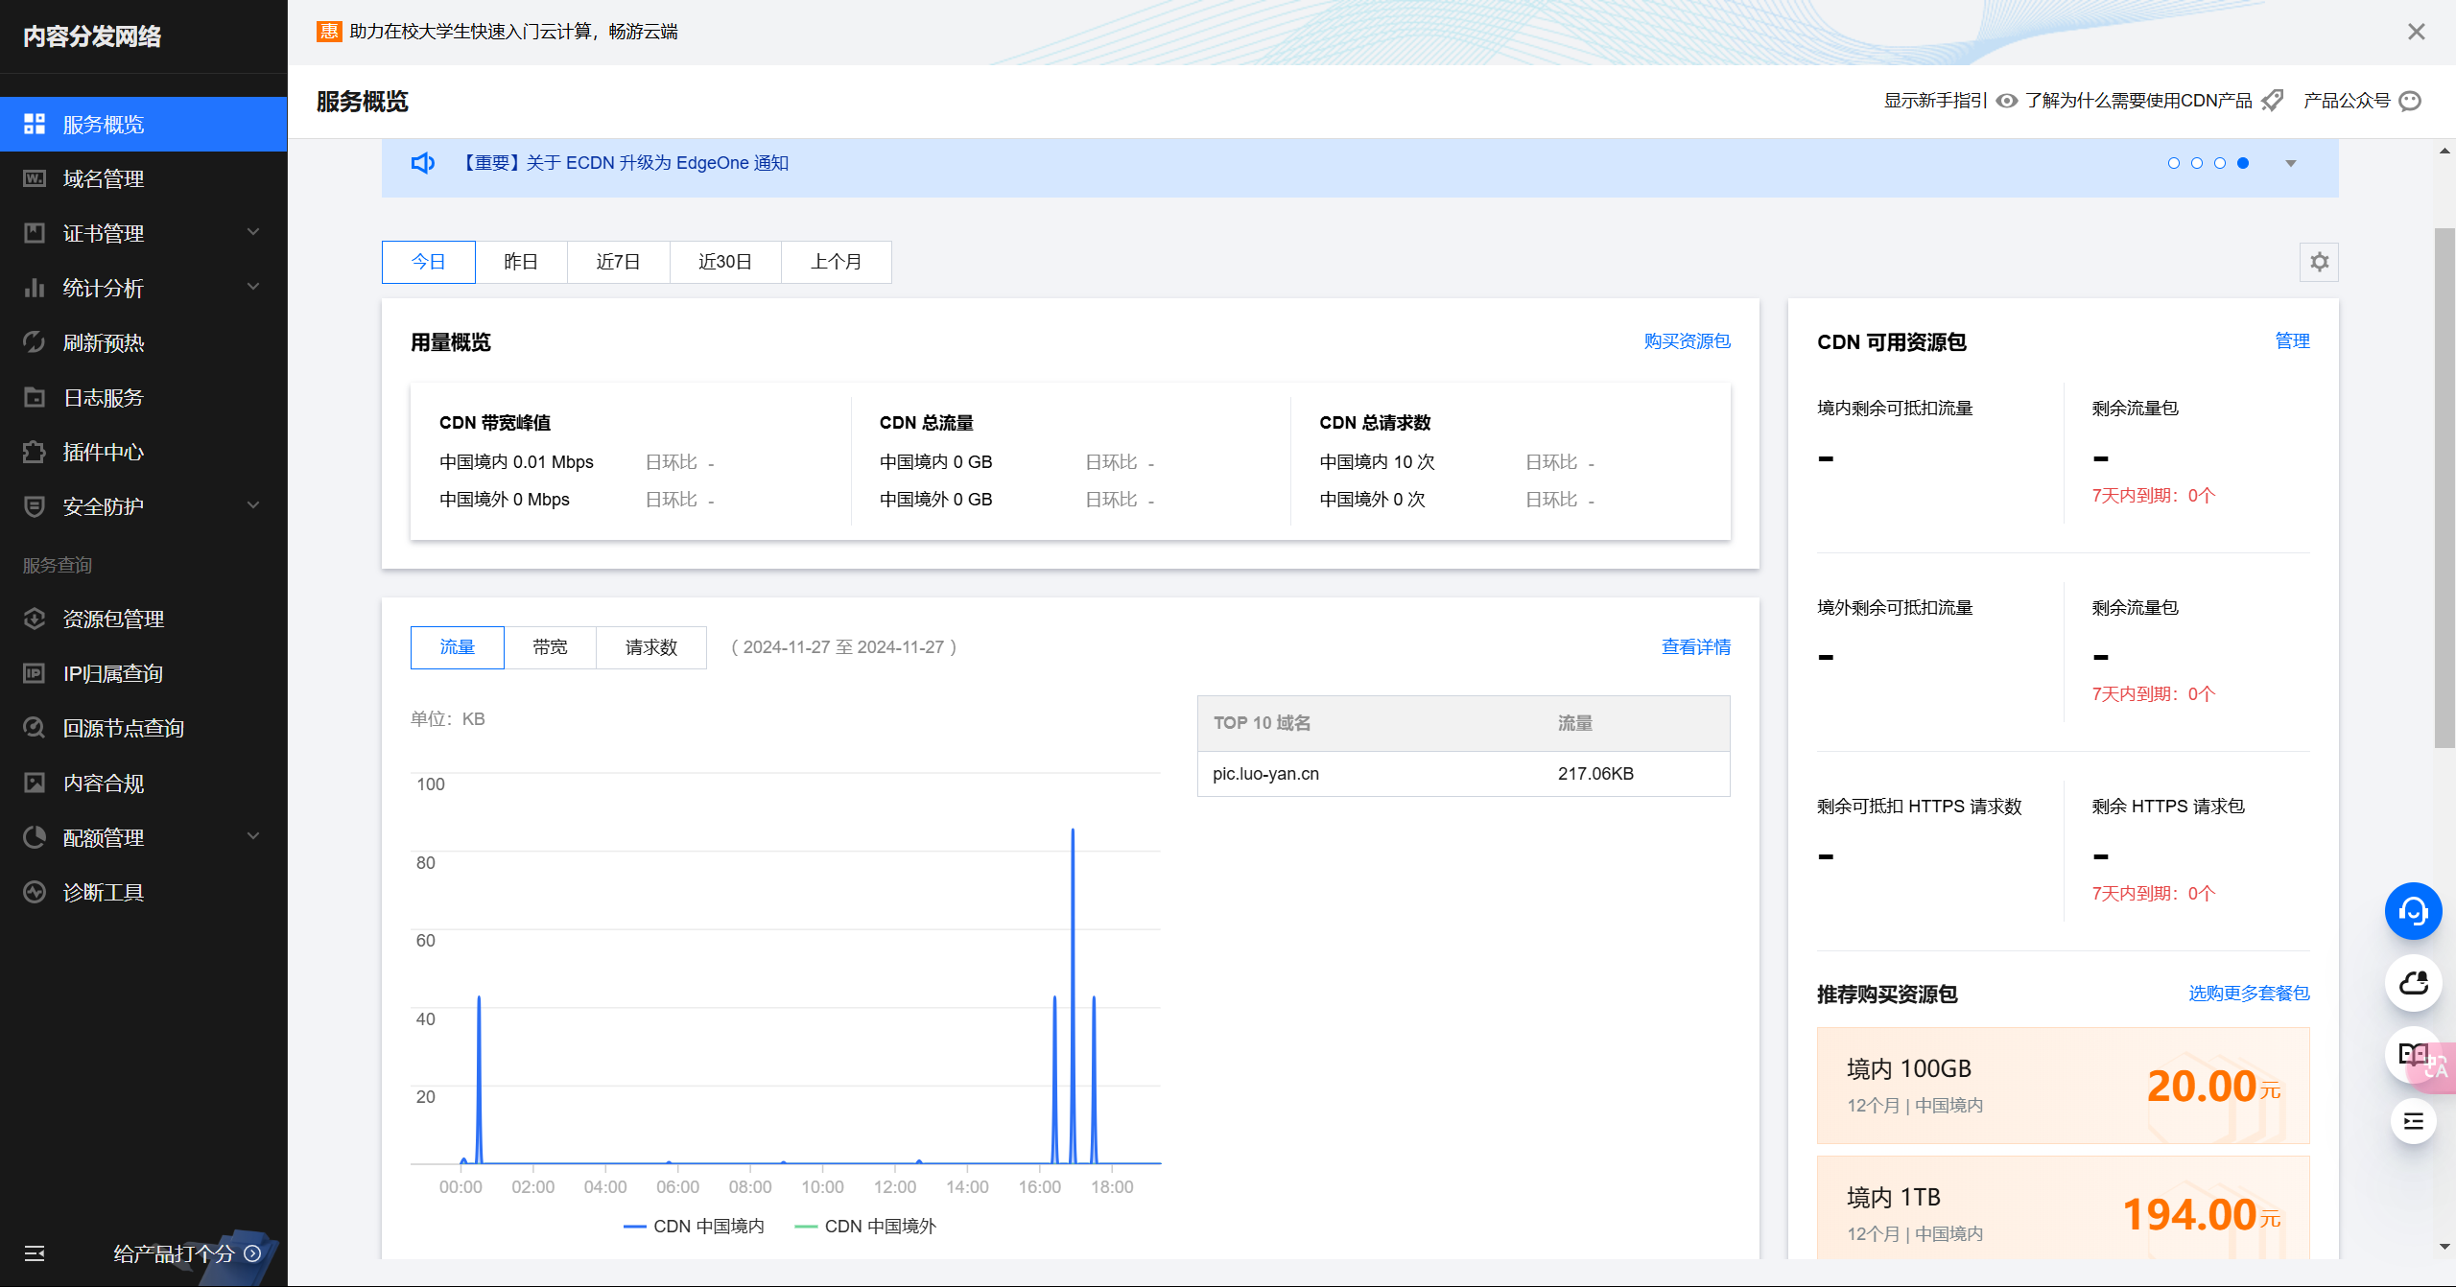Click the page vertical scrollbar thumb
Viewport: 2456px width, 1287px height.
pyautogui.click(x=2444, y=487)
